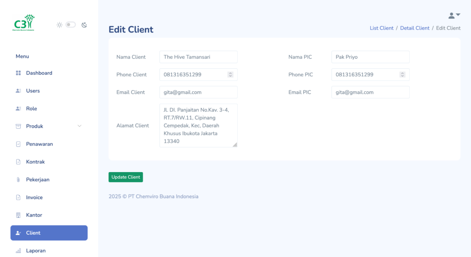Viewport: 471px width, 257px height.
Task: Click the Users icon in sidebar
Action: (18, 91)
